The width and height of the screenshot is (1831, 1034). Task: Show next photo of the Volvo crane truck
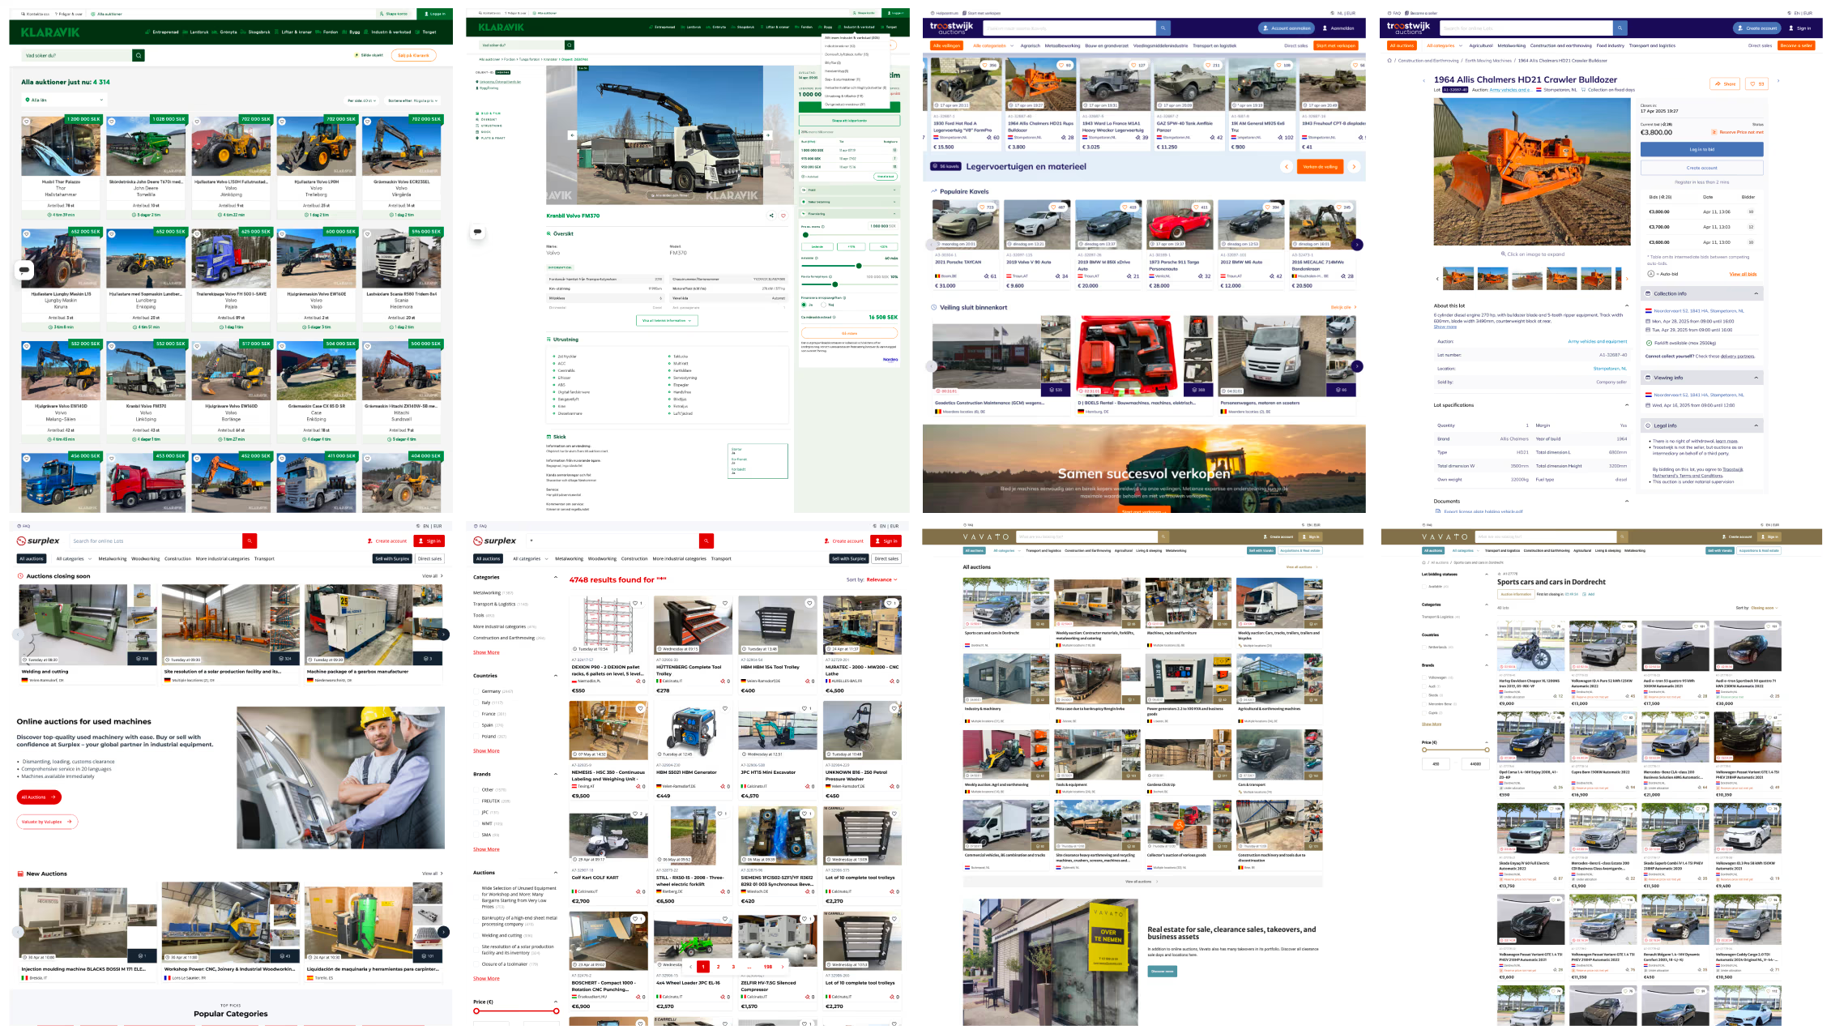[767, 135]
